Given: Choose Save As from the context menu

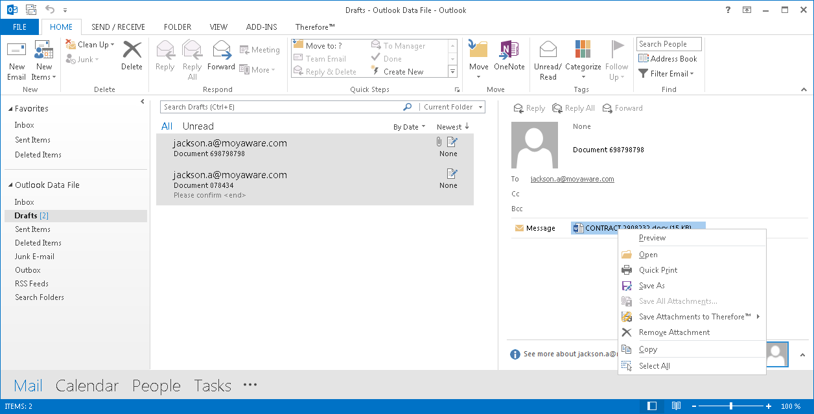Looking at the screenshot, I should (651, 285).
